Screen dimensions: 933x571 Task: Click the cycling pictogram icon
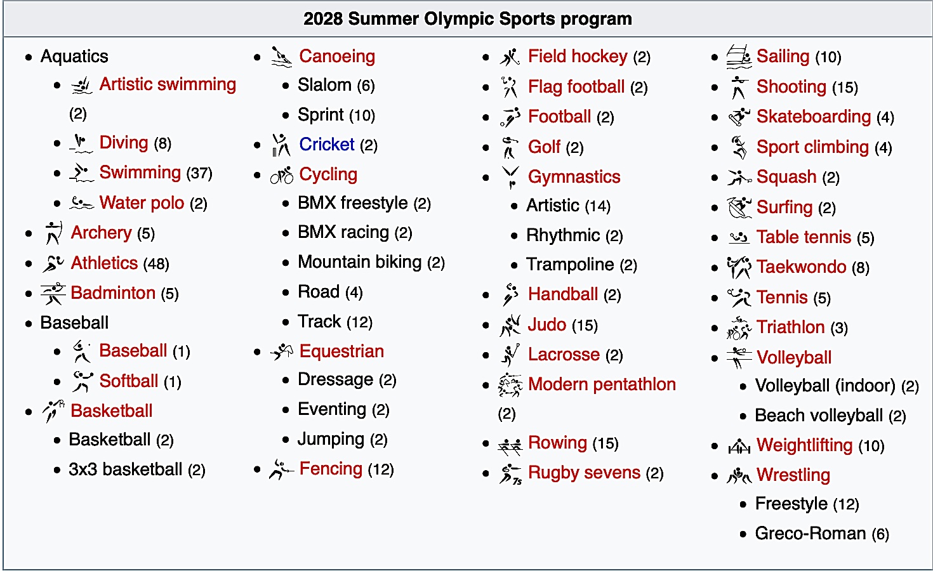(x=282, y=175)
